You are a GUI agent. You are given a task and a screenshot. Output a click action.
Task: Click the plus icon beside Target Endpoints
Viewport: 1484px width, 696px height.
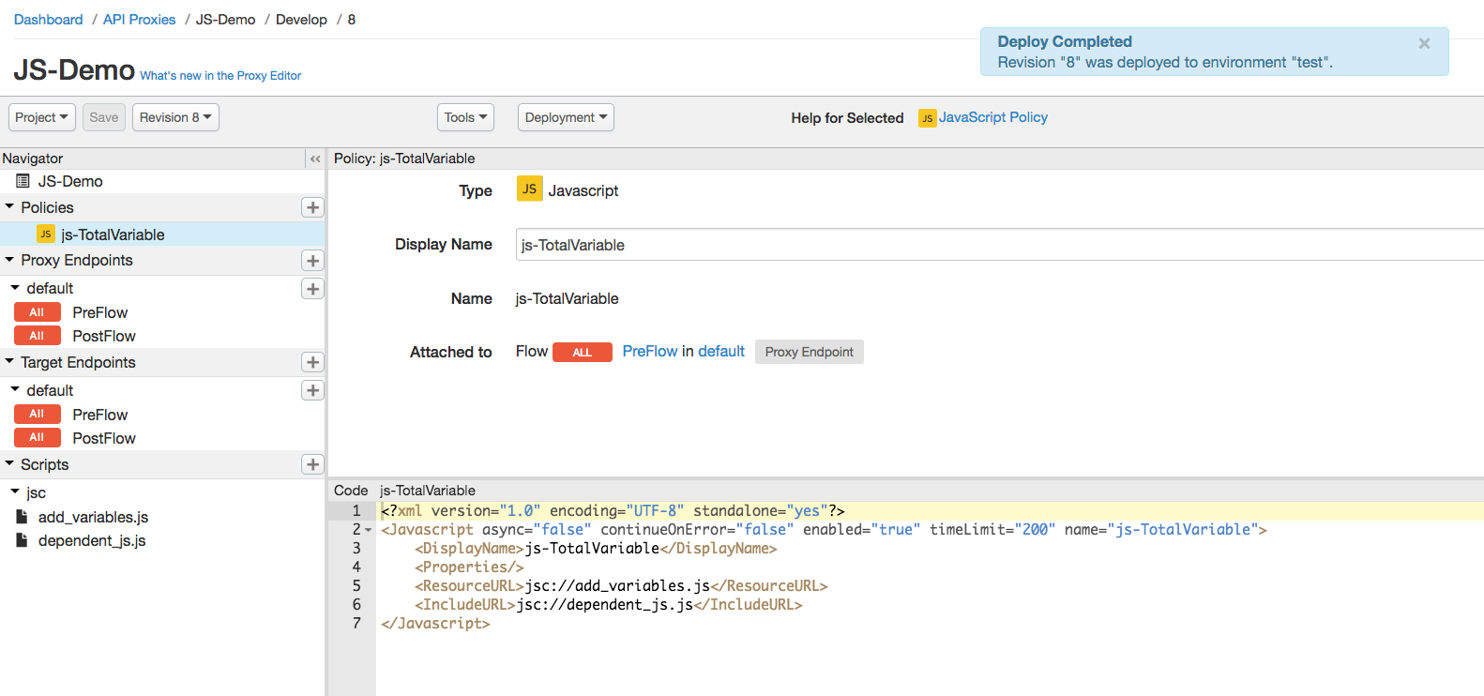click(x=312, y=362)
